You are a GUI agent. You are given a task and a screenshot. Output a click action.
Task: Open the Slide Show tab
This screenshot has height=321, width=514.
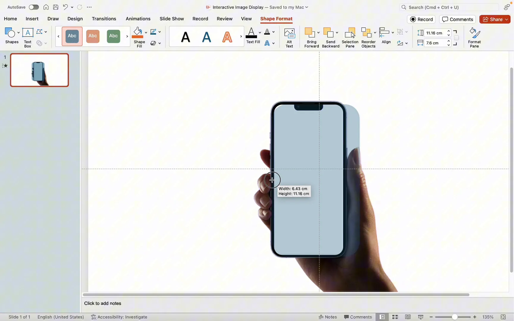(x=172, y=19)
